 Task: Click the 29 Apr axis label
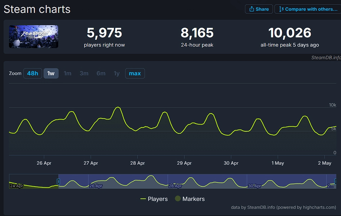(x=184, y=163)
